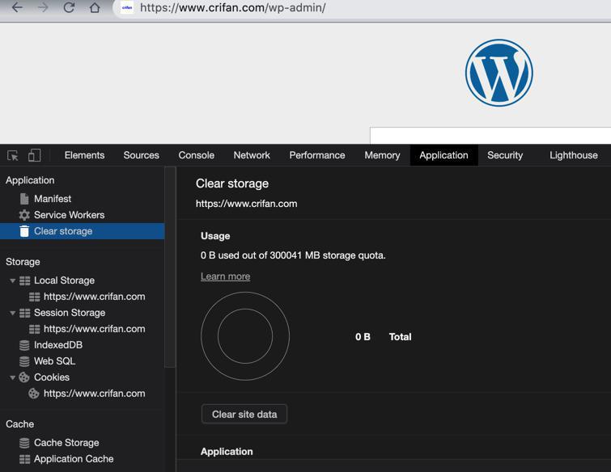Click the Cache Storage database icon

(24, 443)
